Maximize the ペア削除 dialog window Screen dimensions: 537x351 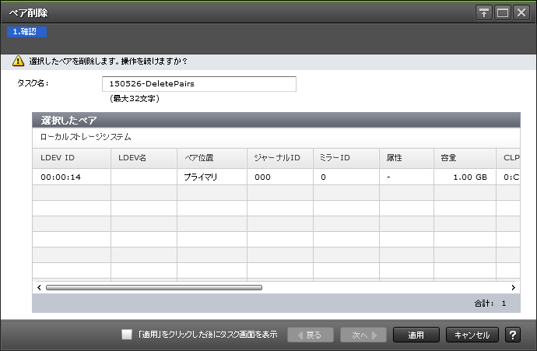(x=503, y=13)
